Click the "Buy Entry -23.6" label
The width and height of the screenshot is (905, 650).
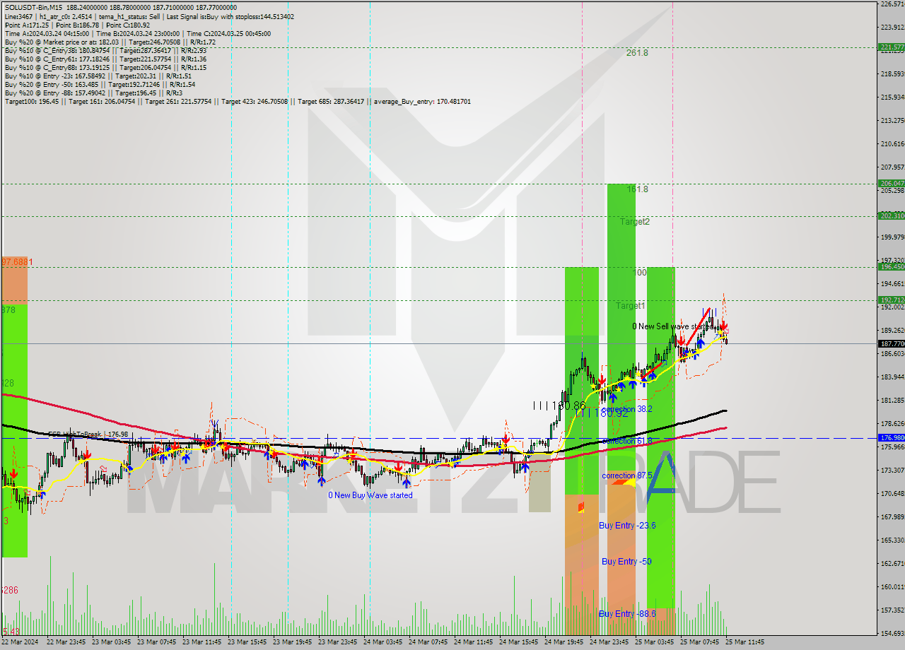click(627, 526)
